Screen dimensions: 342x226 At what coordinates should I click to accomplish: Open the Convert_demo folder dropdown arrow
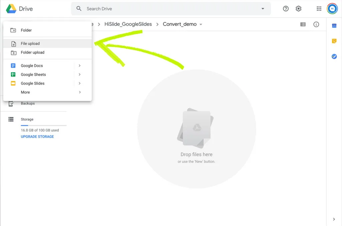pyautogui.click(x=201, y=24)
